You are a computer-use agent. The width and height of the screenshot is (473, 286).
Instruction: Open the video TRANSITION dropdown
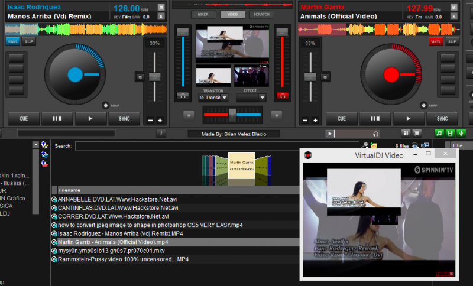(224, 97)
